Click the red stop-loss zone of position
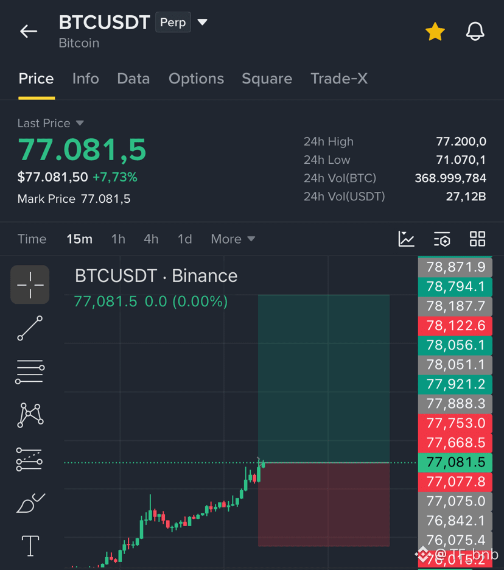This screenshot has width=504, height=570. pyautogui.click(x=324, y=505)
